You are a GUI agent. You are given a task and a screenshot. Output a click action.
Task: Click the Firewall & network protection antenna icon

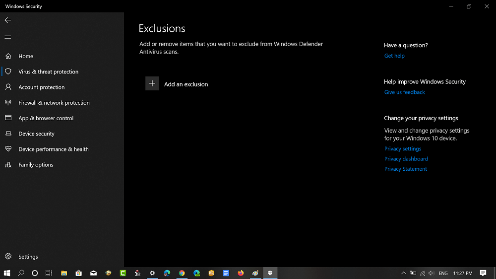click(8, 102)
